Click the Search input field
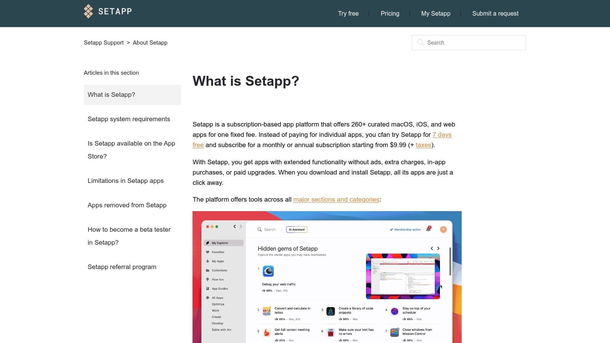610x343 pixels. 469,42
